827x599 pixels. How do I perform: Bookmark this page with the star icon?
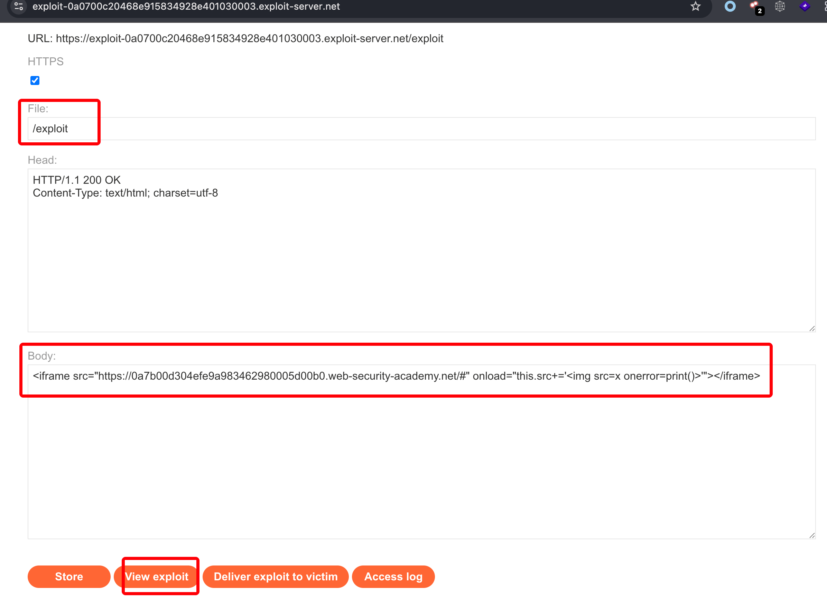click(x=695, y=6)
